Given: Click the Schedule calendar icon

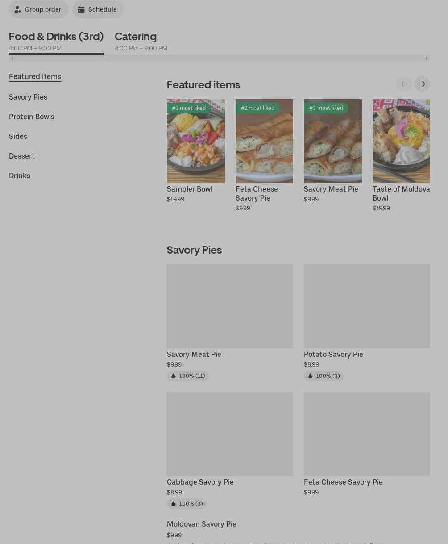Looking at the screenshot, I should pos(81,9).
